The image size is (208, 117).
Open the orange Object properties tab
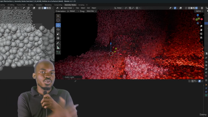[x=206, y=85]
